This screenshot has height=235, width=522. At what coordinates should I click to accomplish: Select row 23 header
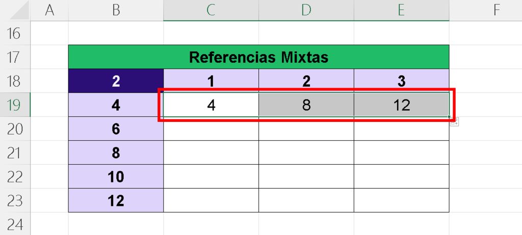(15, 200)
